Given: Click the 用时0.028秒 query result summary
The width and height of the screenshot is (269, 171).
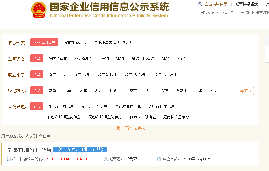Looking at the screenshot, I should point(26,136).
